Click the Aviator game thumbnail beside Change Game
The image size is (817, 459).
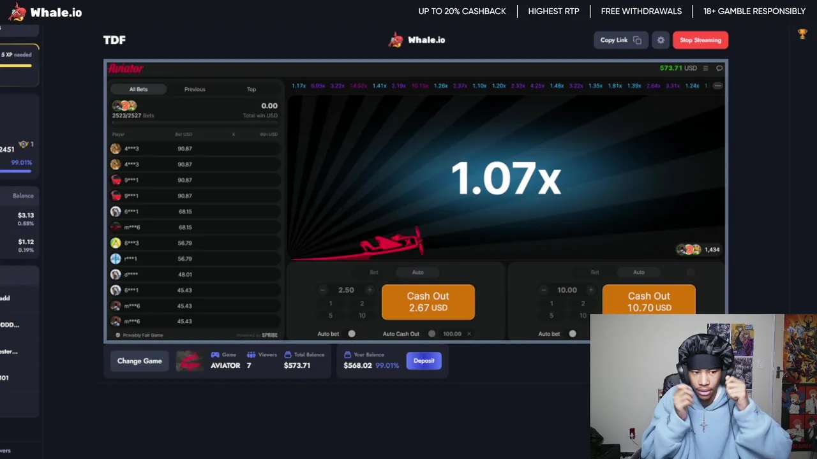(189, 361)
